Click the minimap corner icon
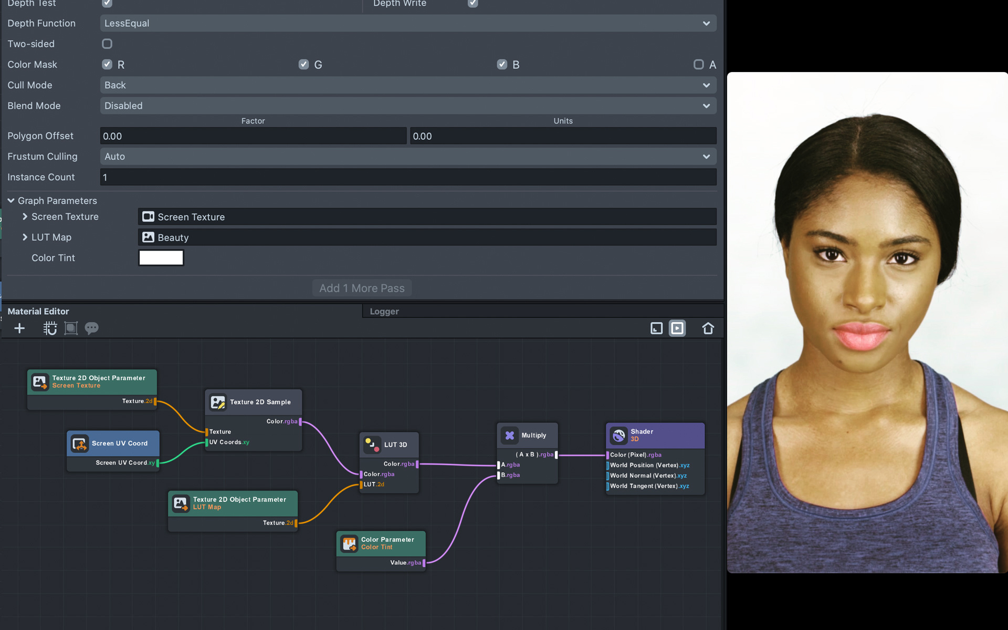1008x630 pixels. point(656,328)
